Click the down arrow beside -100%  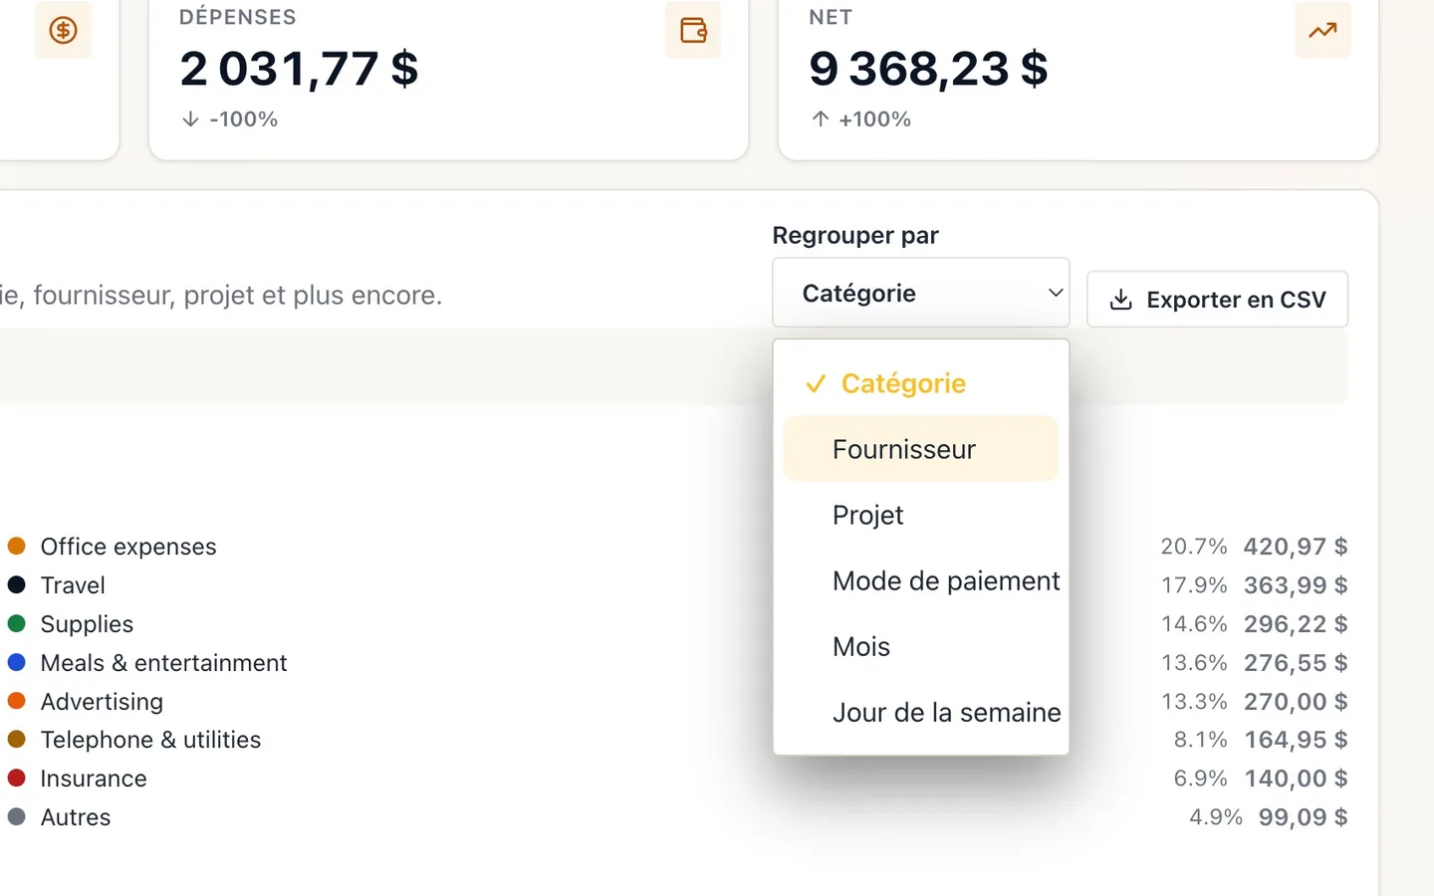(x=190, y=119)
